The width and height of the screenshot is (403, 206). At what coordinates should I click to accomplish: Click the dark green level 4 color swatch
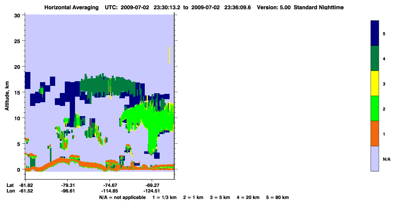(375, 59)
